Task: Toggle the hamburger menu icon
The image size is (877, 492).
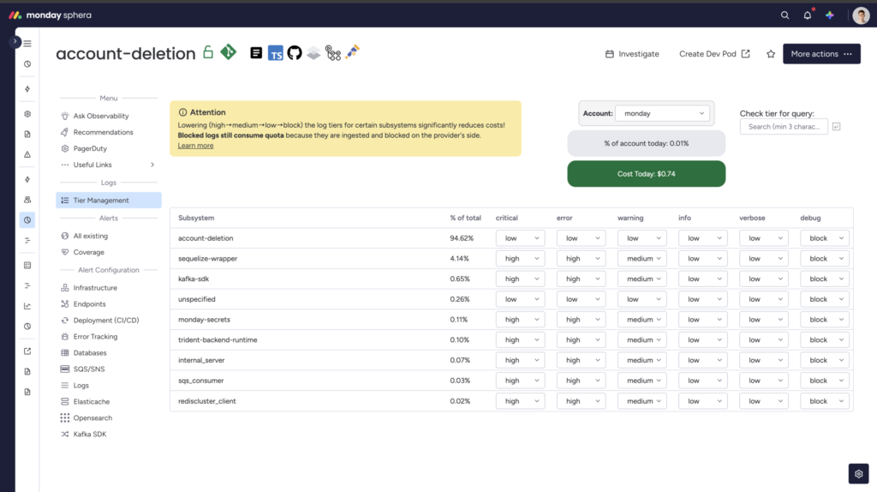Action: [27, 43]
